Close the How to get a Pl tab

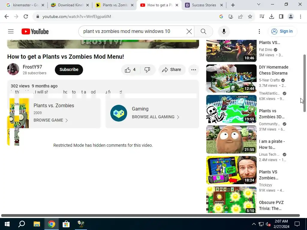(x=177, y=5)
